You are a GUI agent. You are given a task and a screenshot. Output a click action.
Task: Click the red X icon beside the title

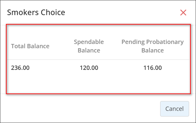tap(183, 12)
